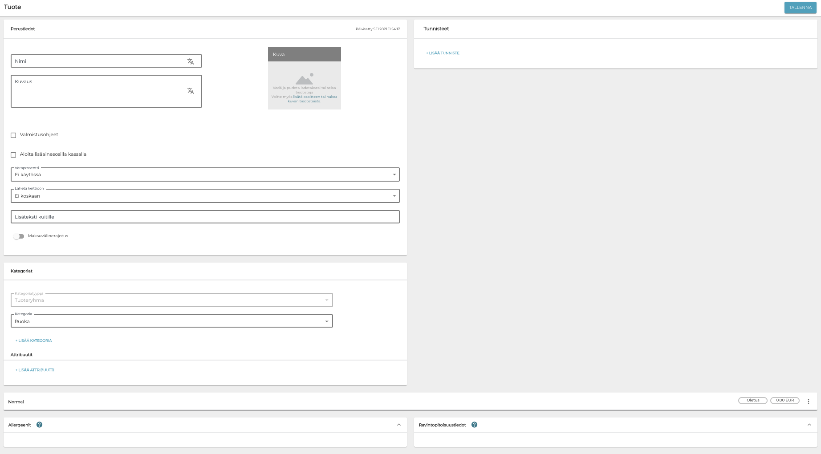Click the 0.00 EUR price chip

click(x=785, y=400)
